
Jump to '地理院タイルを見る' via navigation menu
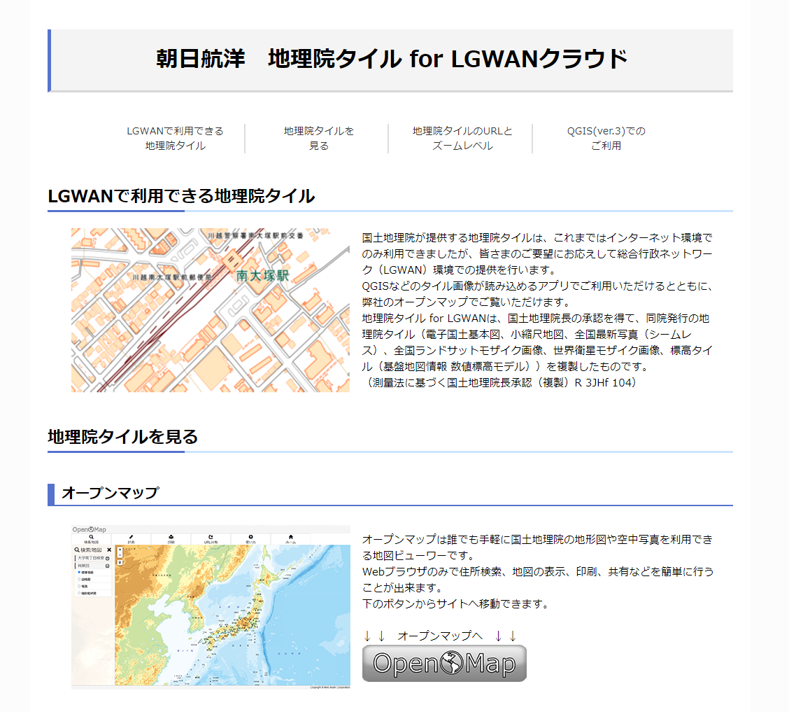(x=318, y=139)
